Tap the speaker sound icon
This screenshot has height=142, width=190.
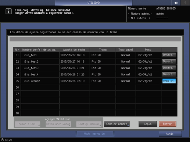pos(176,3)
